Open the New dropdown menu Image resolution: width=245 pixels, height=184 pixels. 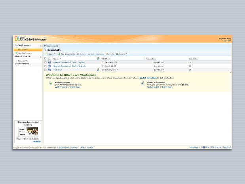click(x=50, y=54)
